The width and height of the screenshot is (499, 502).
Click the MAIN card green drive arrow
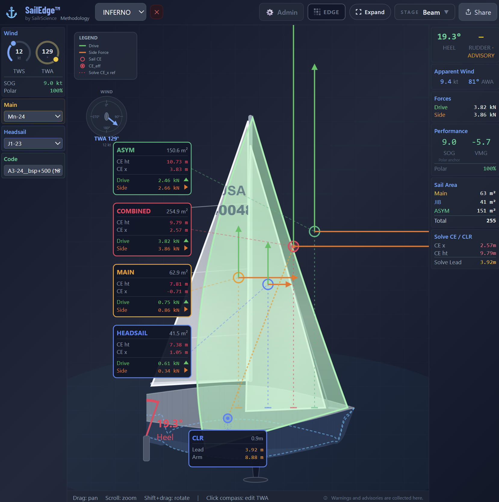point(186,302)
